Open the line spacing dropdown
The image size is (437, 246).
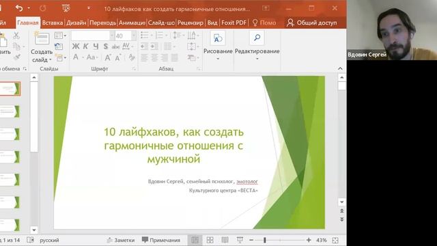click(178, 35)
